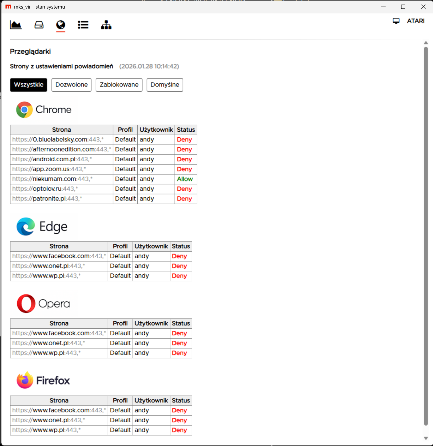This screenshot has width=433, height=446.
Task: Open the disk drives view icon
Action: (39, 25)
